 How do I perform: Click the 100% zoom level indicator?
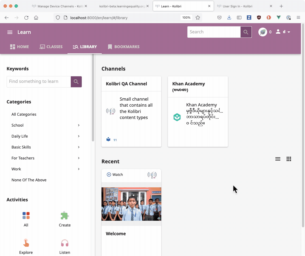(186, 18)
